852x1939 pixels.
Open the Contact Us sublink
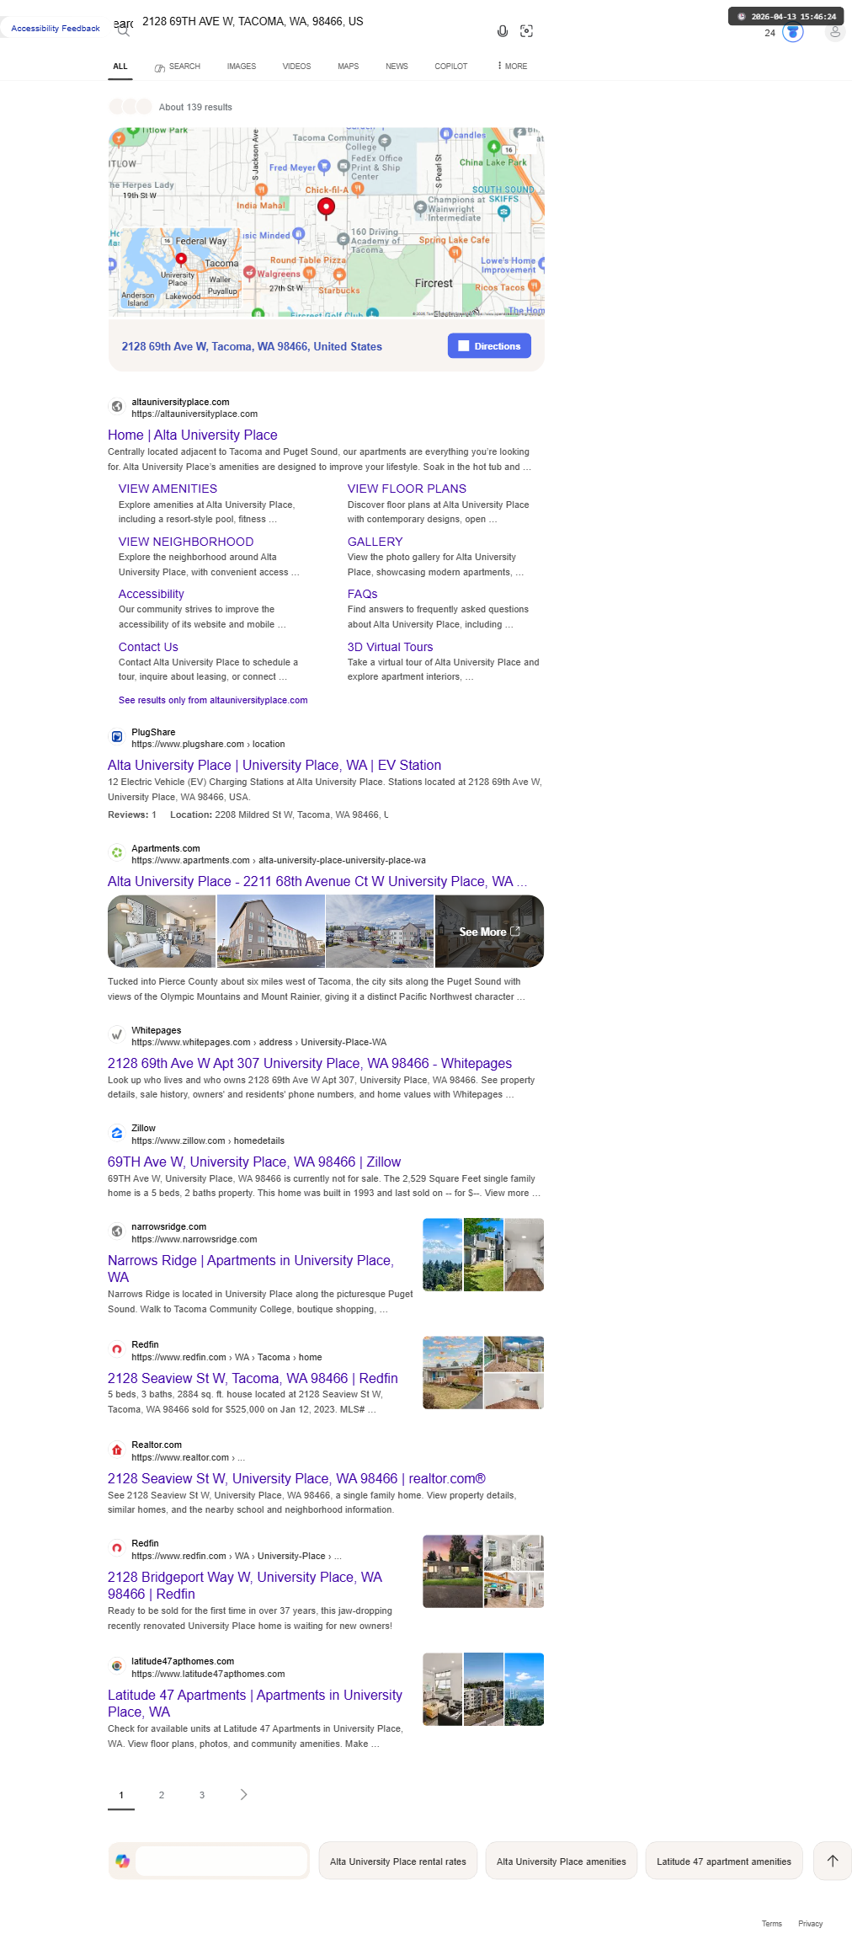[x=148, y=647]
